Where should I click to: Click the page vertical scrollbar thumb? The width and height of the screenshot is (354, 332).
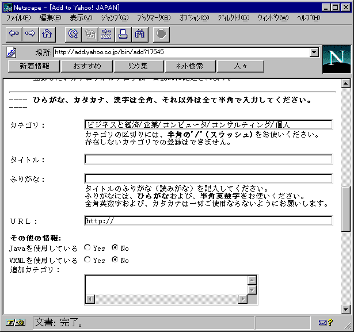coord(345,209)
